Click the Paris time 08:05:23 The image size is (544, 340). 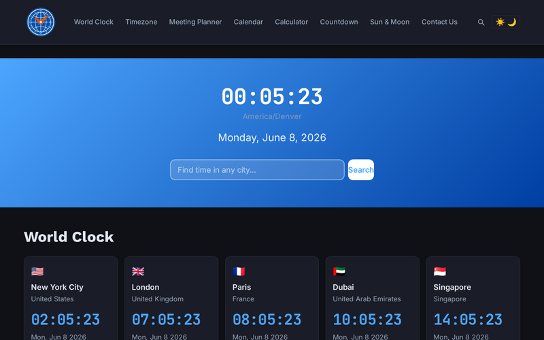(267, 320)
